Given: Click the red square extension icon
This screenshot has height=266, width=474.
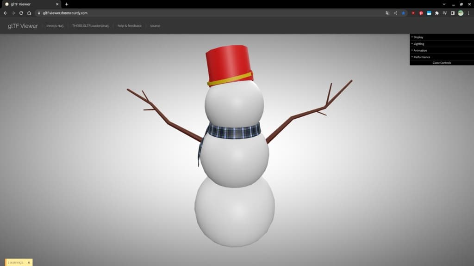Looking at the screenshot, I should tap(413, 13).
